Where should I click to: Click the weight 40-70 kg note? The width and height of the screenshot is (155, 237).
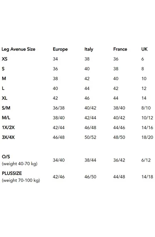coord(20,164)
